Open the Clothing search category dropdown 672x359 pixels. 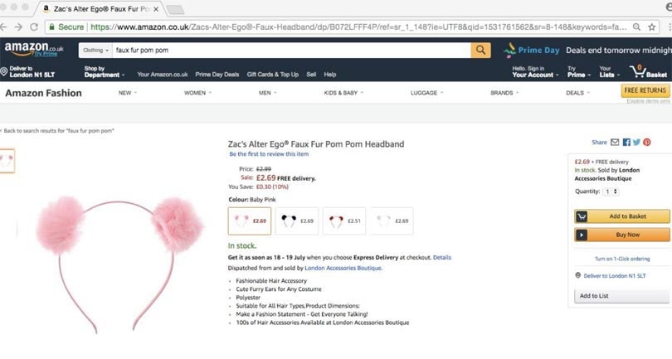(x=95, y=51)
